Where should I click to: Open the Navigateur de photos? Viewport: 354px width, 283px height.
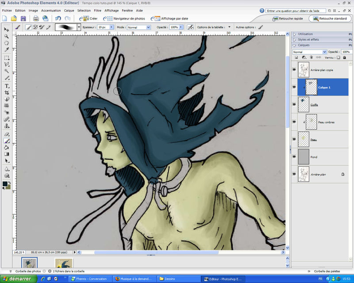tap(124, 19)
